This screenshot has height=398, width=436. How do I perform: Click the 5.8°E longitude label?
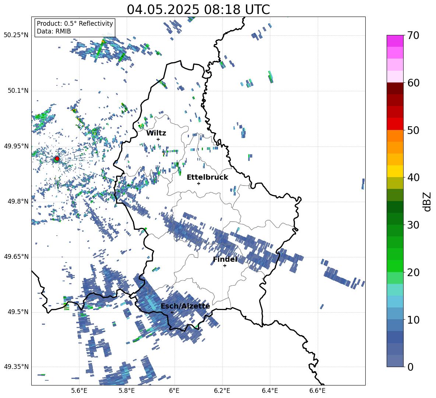pos(127,391)
